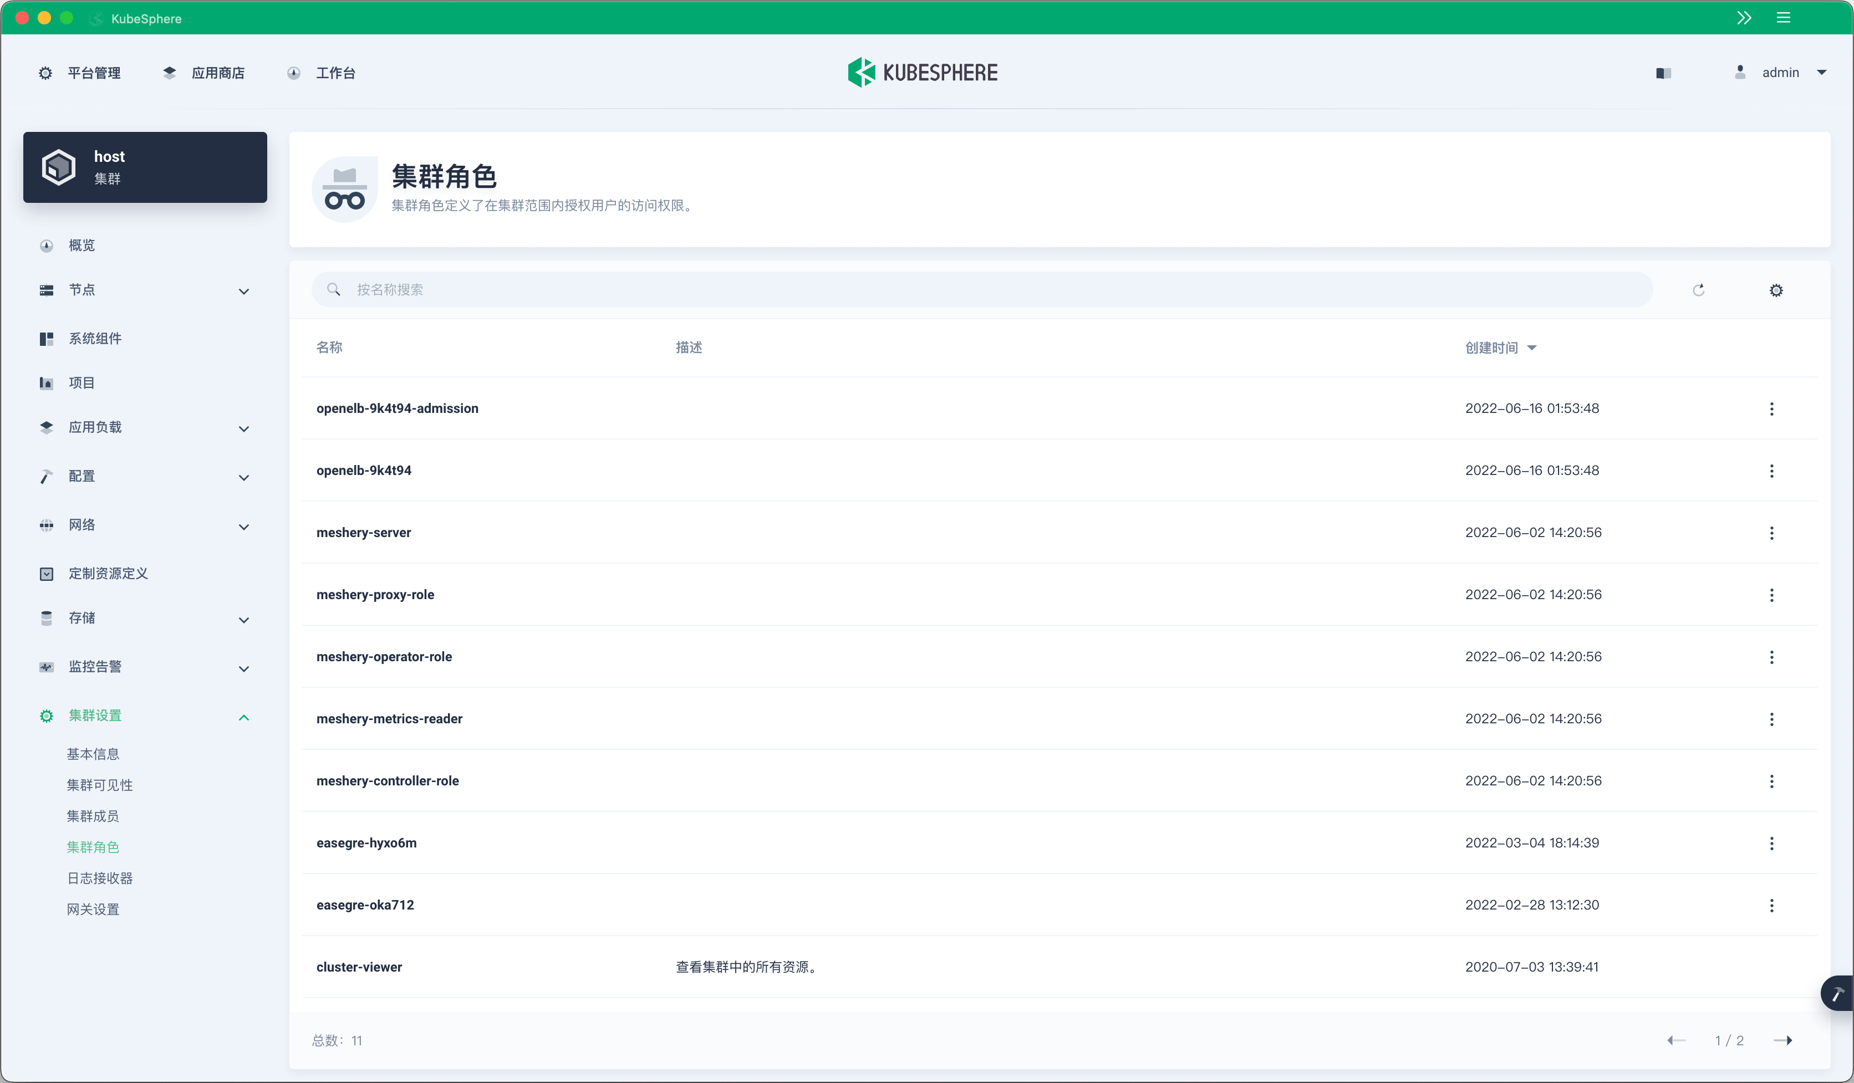The width and height of the screenshot is (1854, 1083).
Task: Go to next page of roles
Action: (1784, 1040)
